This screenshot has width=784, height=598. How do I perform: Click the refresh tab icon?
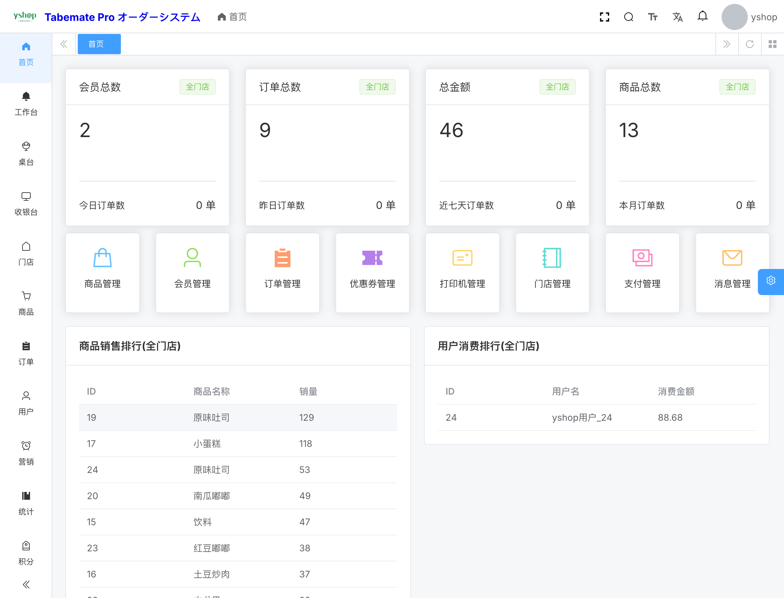pyautogui.click(x=750, y=44)
